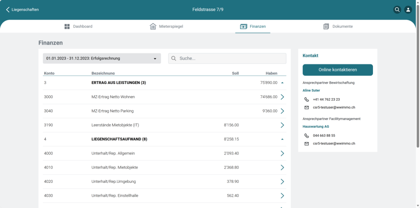Switch to Dashboard tab
The width and height of the screenshot is (420, 208).
click(x=78, y=26)
